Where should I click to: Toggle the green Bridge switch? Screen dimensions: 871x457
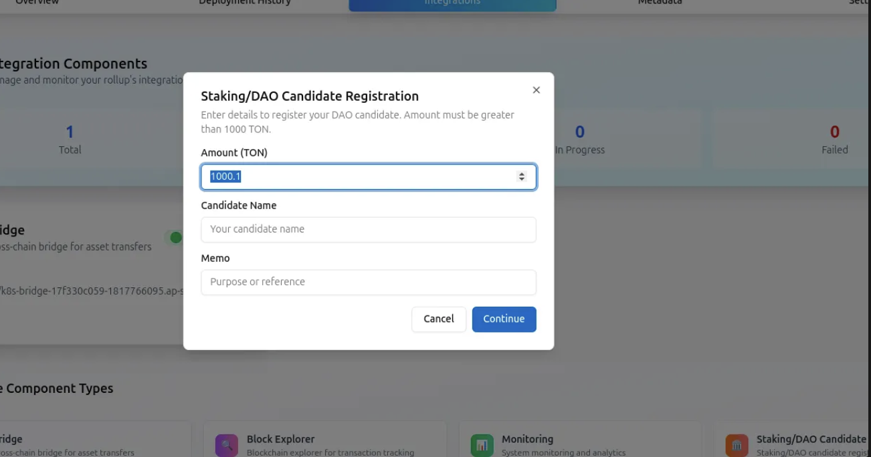point(175,237)
